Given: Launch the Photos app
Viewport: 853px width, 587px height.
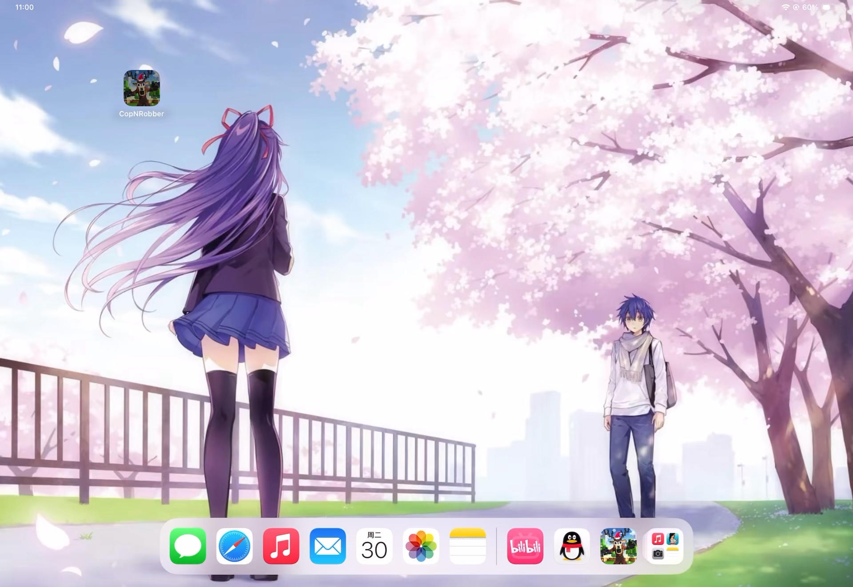Looking at the screenshot, I should click(421, 546).
